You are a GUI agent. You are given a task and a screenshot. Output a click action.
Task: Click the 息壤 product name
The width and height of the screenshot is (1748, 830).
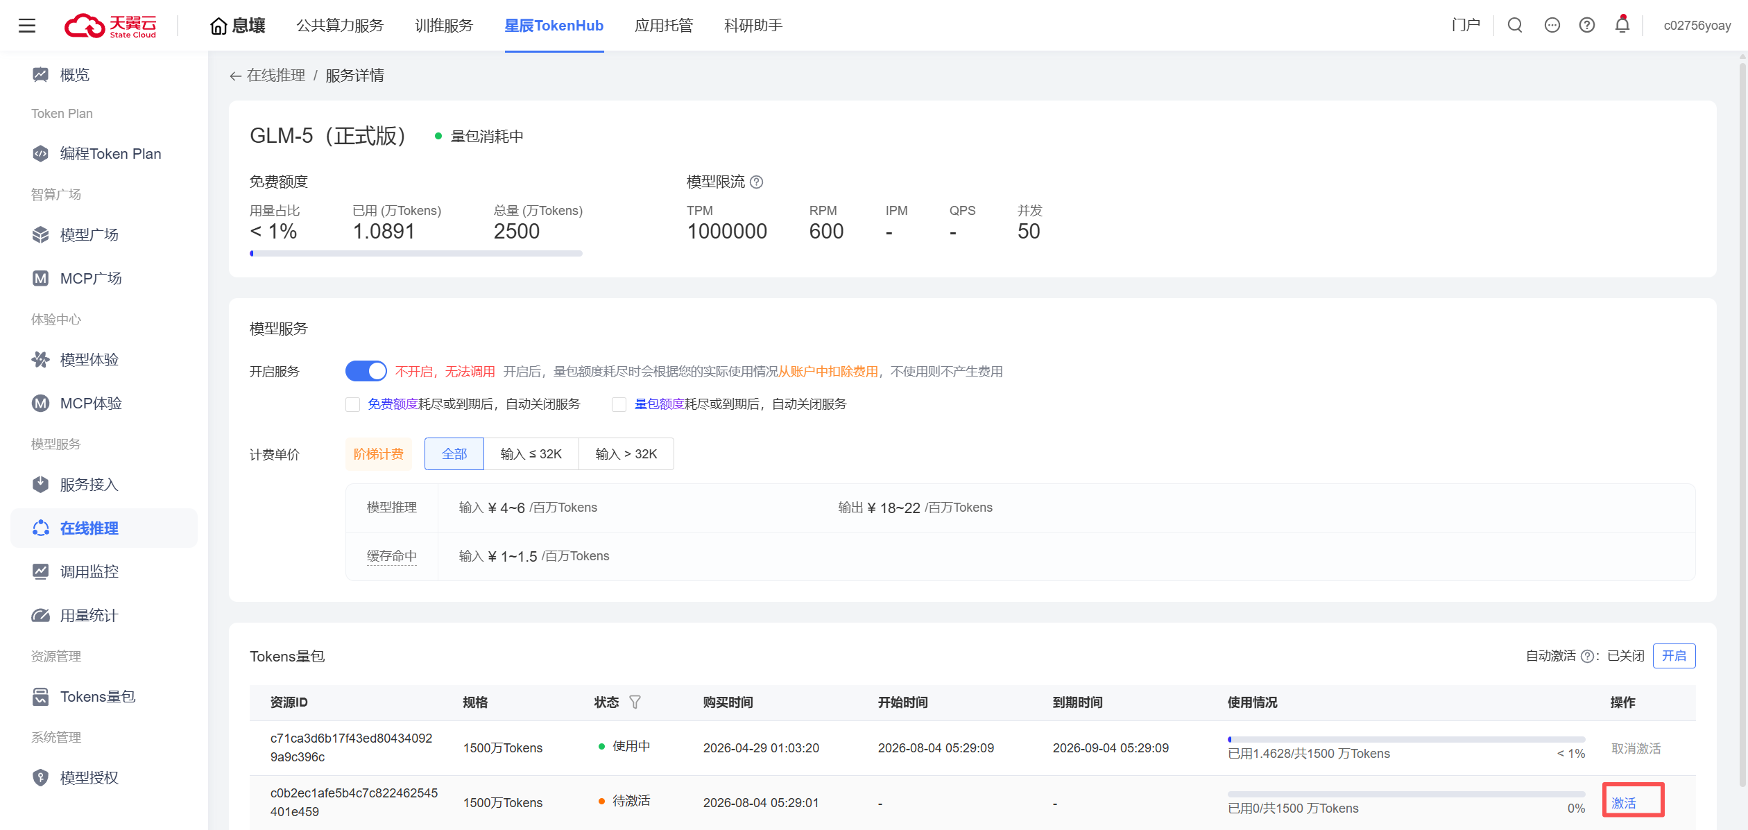[x=249, y=26]
